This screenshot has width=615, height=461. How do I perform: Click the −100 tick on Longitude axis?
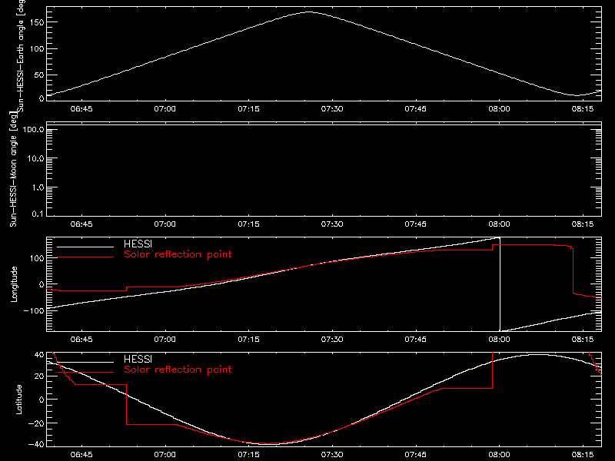pyautogui.click(x=34, y=310)
